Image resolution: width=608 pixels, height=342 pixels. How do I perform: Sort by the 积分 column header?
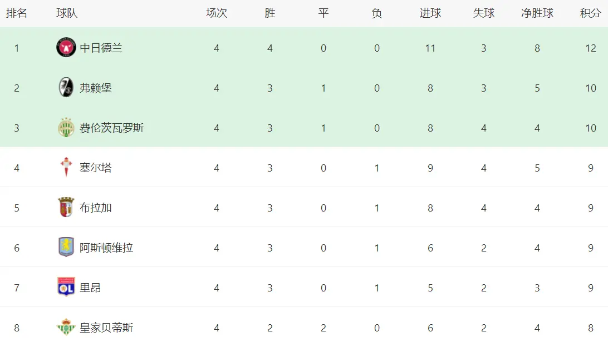click(590, 13)
